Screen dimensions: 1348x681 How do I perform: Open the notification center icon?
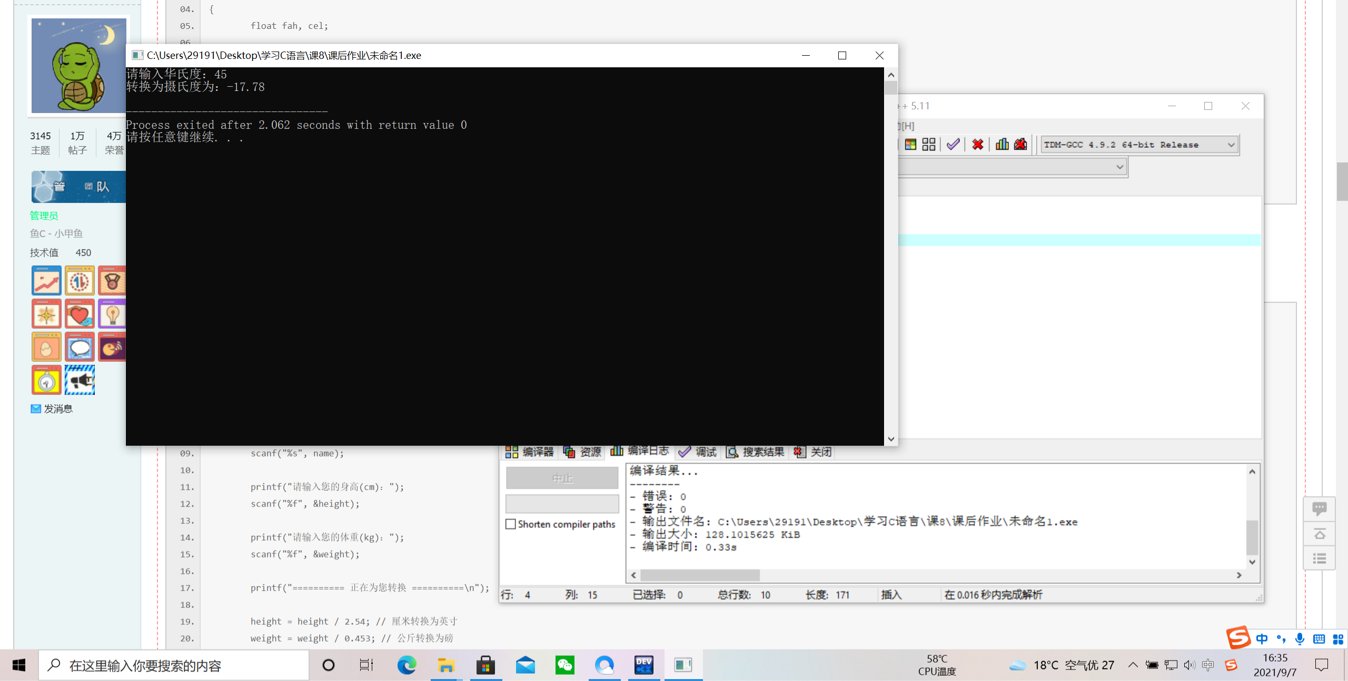tap(1322, 665)
